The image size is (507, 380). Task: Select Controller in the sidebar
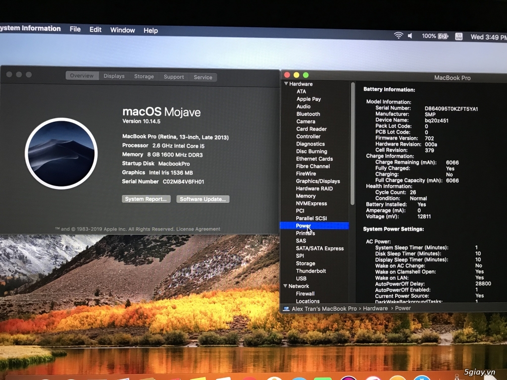coord(308,137)
